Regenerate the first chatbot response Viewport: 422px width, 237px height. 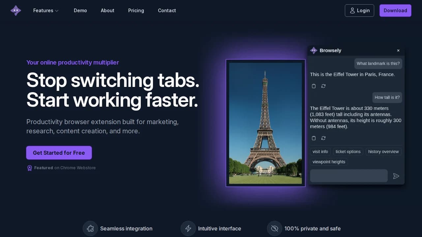coord(323,86)
